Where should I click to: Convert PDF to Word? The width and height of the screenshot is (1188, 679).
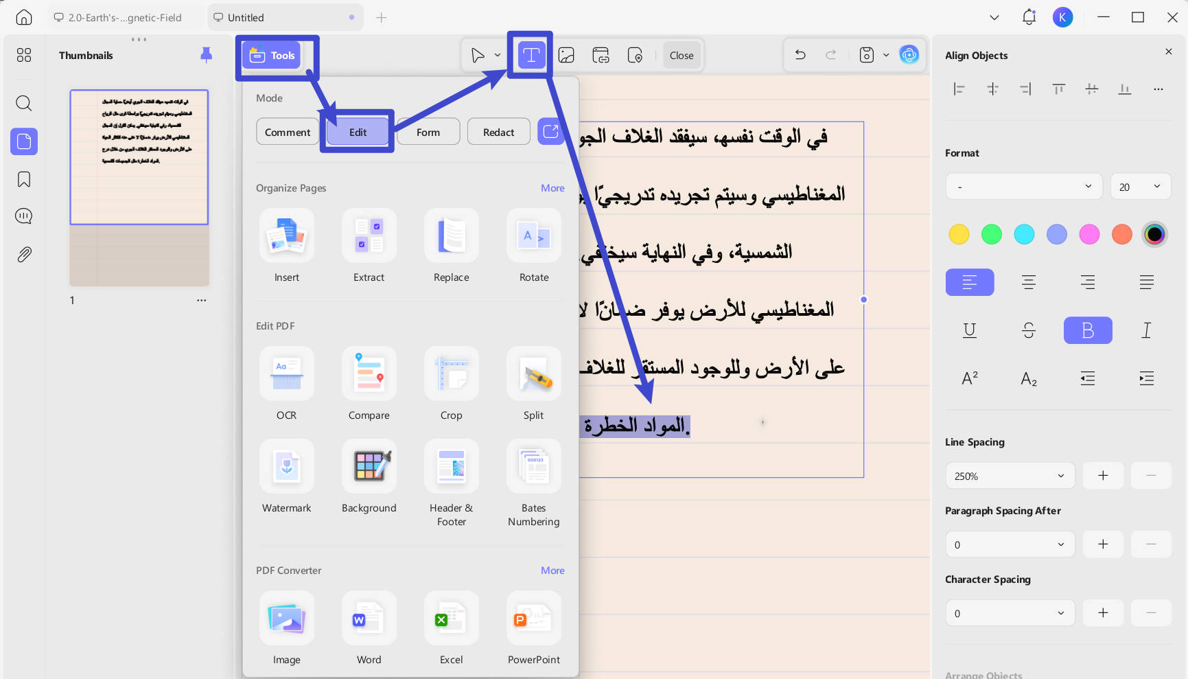(369, 628)
